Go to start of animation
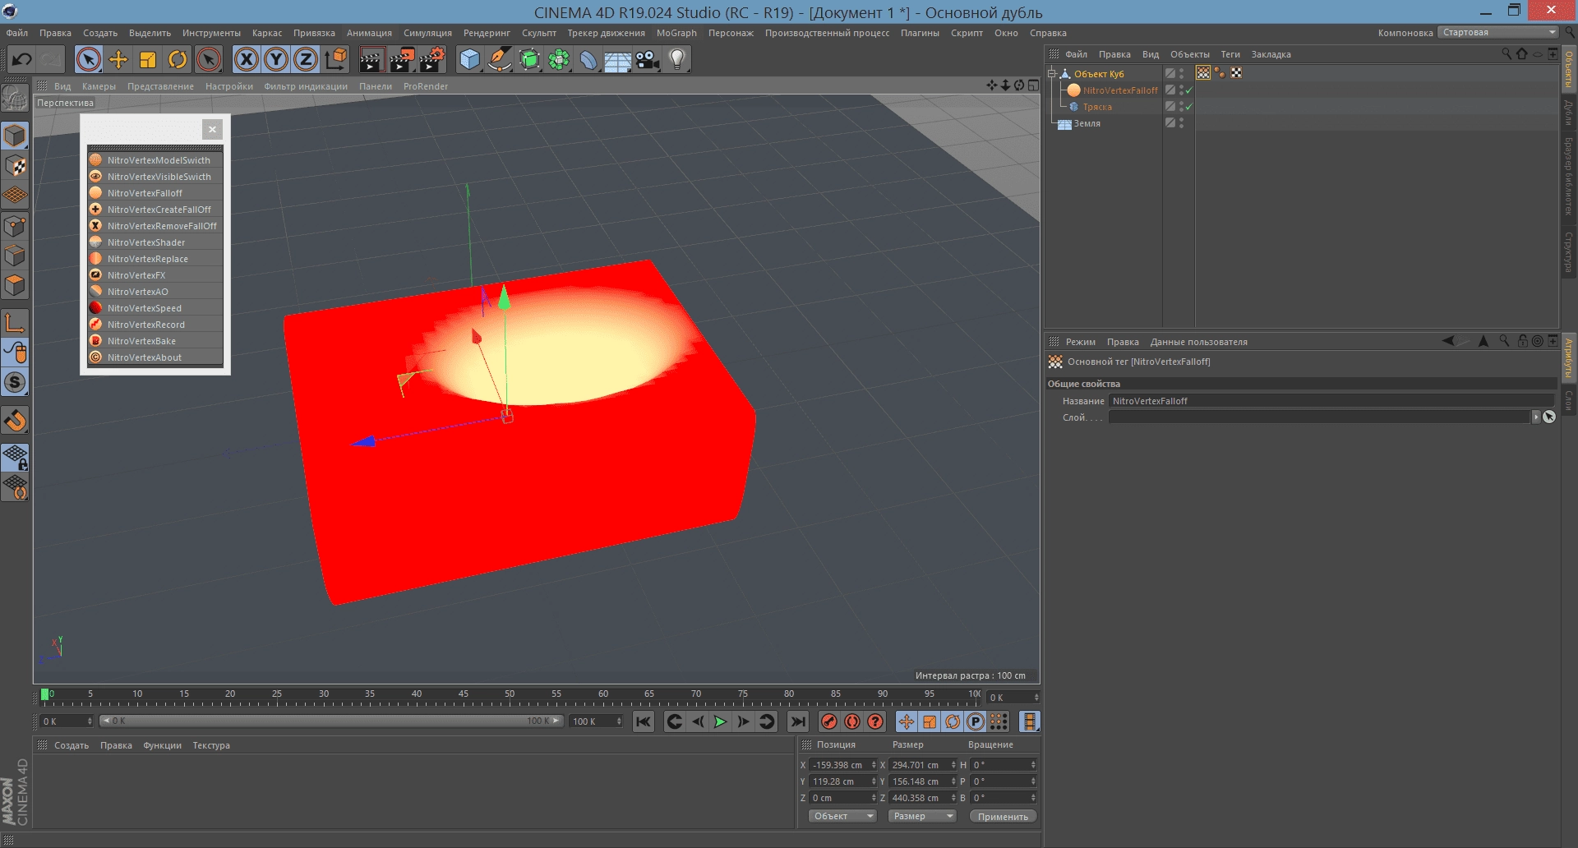Image resolution: width=1578 pixels, height=848 pixels. coord(644,721)
